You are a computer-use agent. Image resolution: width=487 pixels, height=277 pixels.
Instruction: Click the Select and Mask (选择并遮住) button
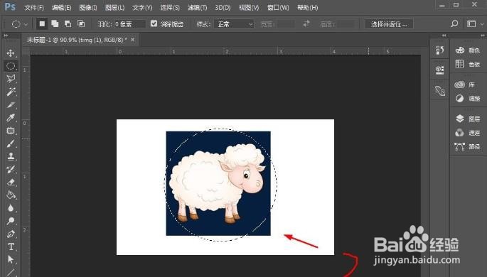[x=389, y=24]
